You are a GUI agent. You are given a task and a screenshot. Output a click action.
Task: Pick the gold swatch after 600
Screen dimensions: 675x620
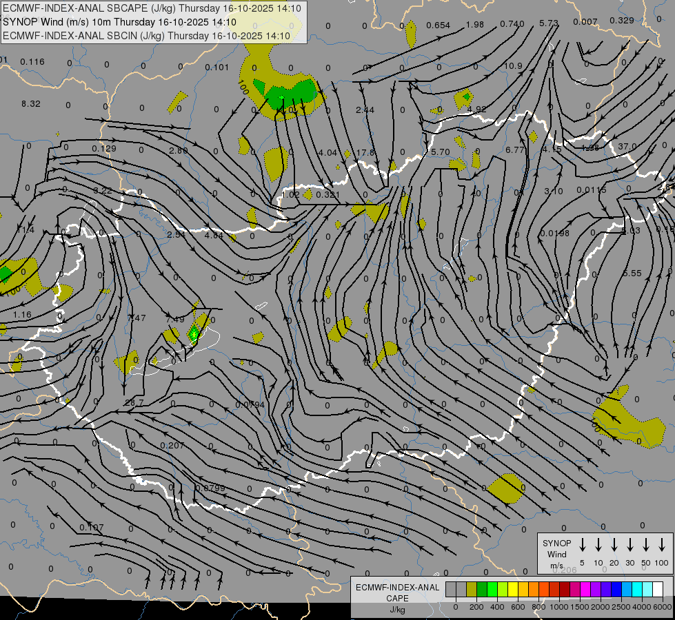523,589
